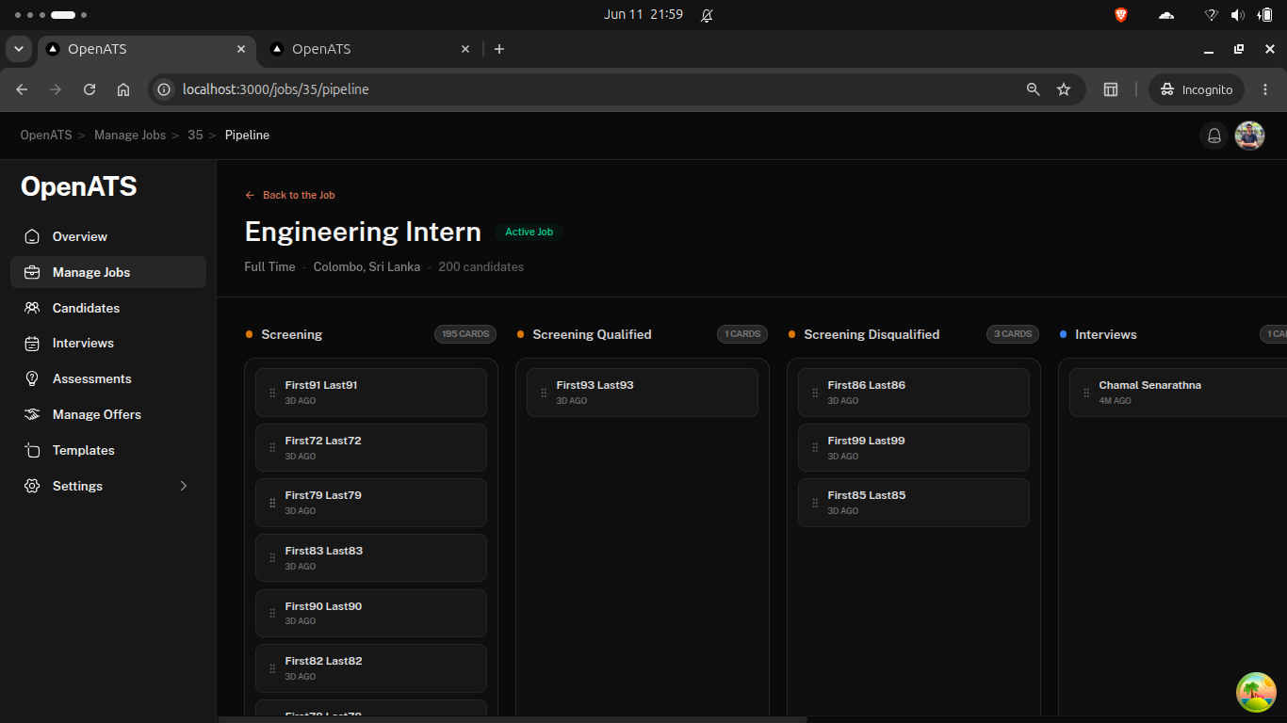This screenshot has height=723, width=1287.
Task: Click the horizontal scrollbar under the pipeline
Action: (513, 719)
